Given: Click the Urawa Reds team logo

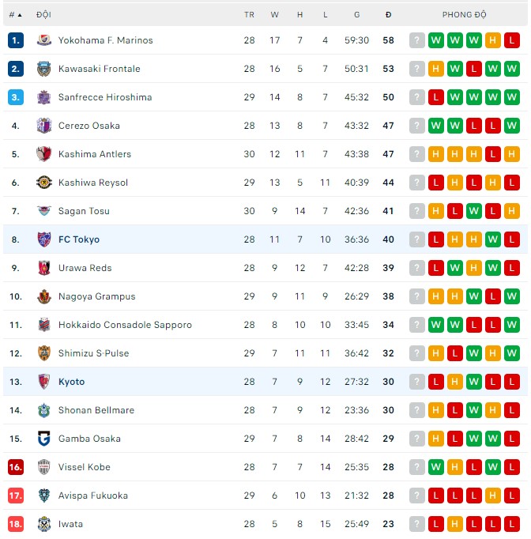Looking at the screenshot, I should pos(44,268).
